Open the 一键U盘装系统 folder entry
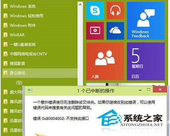Image resolution: width=170 pixels, height=136 pixels. coord(40,44)
